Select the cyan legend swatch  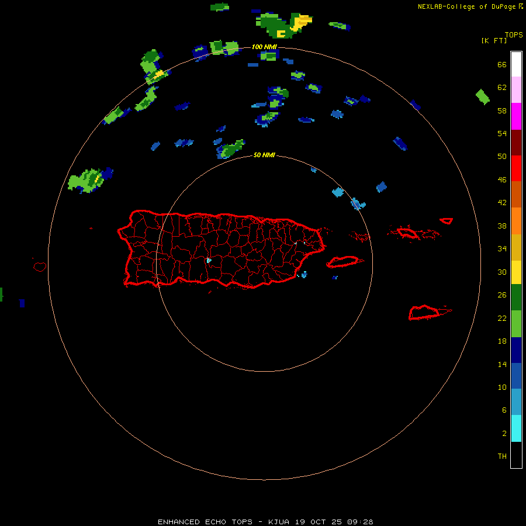(516, 428)
